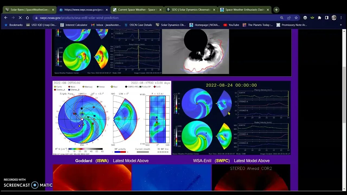Click the SWPC link beside WSA-Enlil
The image size is (347, 195).
point(222,161)
